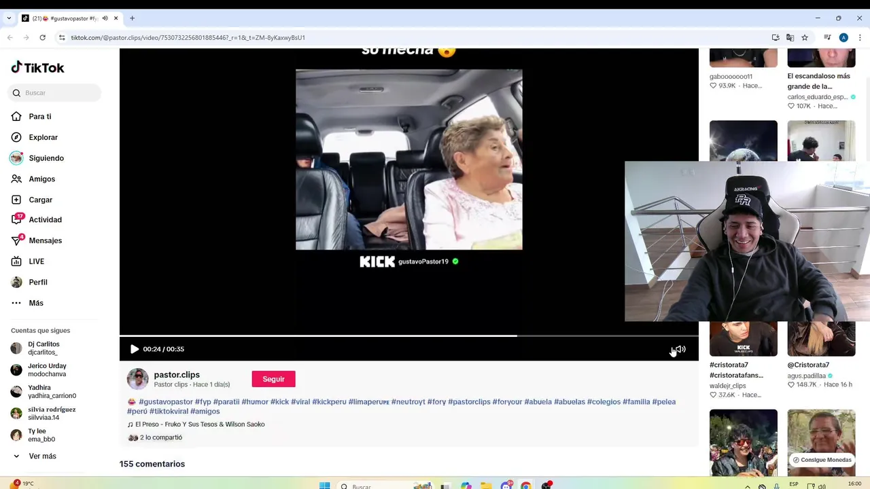870x489 pixels.
Task: Open File Explorer from taskbar
Action: click(x=486, y=486)
